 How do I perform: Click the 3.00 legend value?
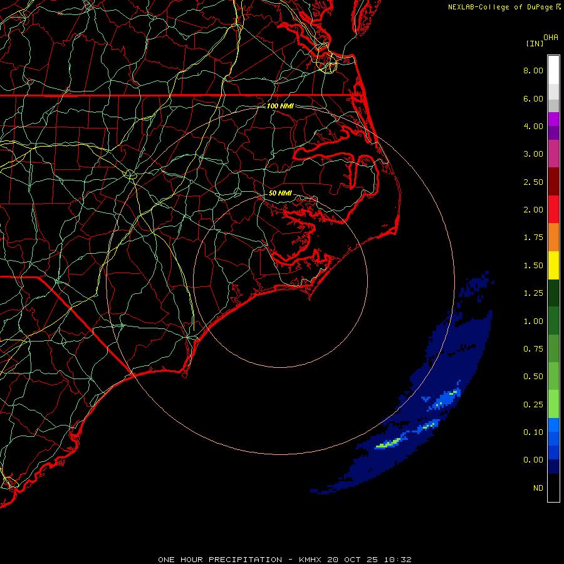533,154
